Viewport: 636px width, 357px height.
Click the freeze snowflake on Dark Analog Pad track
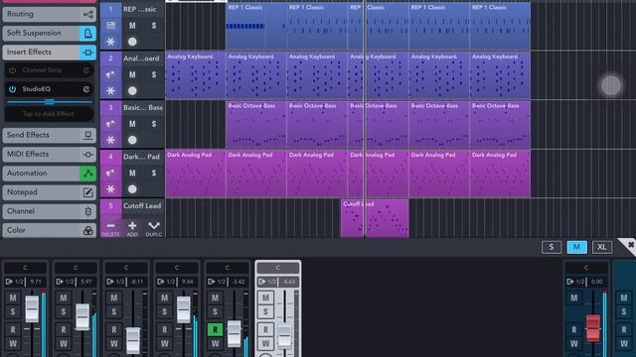110,189
